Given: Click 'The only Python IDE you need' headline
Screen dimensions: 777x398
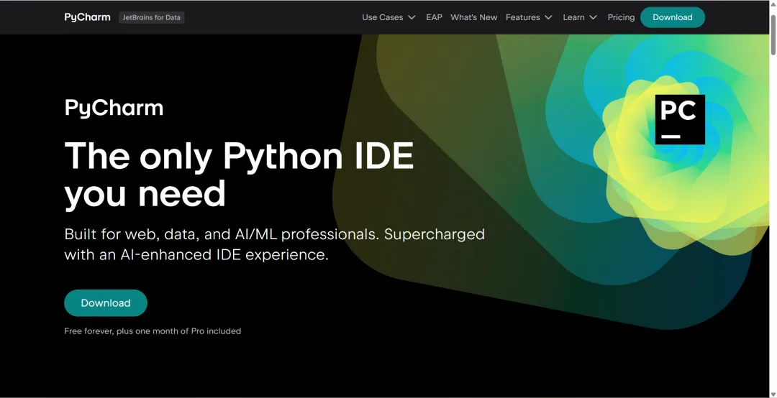Looking at the screenshot, I should point(239,175).
